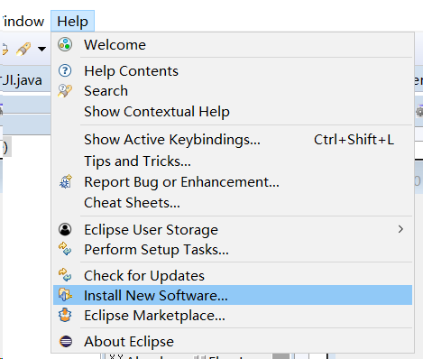Click the Eclipse Marketplace icon
The height and width of the screenshot is (359, 423).
(65, 315)
